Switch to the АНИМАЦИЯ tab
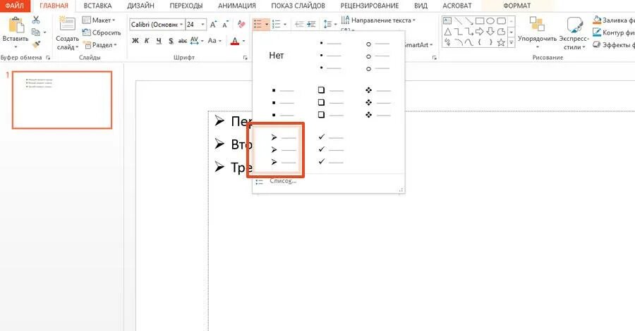Viewport: 635px width, 331px height. coord(237,6)
